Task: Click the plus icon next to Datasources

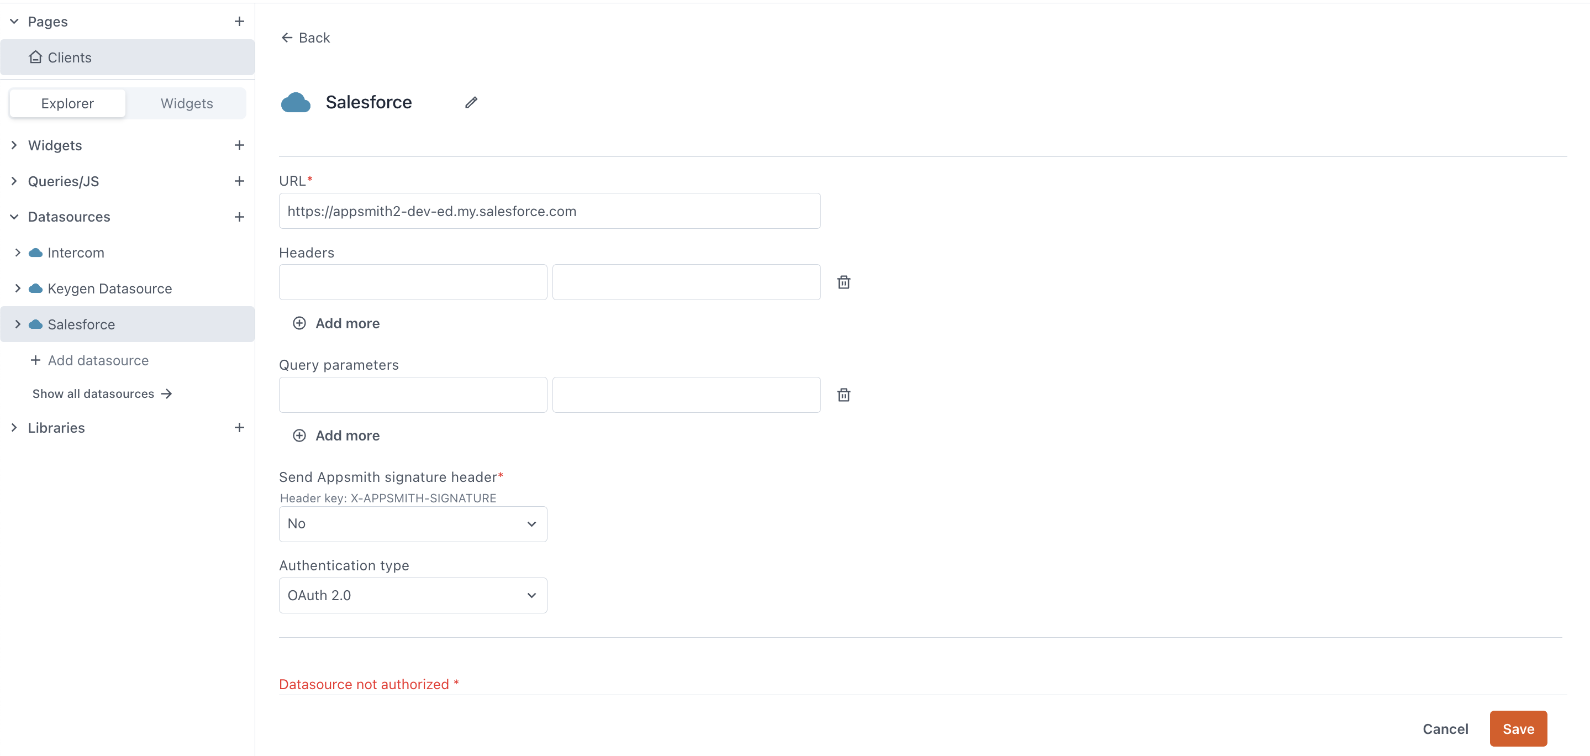Action: [x=239, y=217]
